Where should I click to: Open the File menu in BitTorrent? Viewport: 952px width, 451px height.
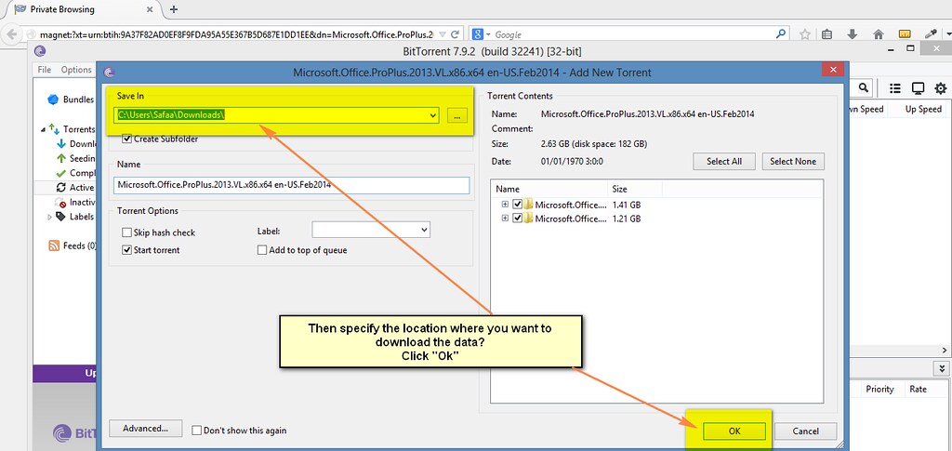click(45, 70)
